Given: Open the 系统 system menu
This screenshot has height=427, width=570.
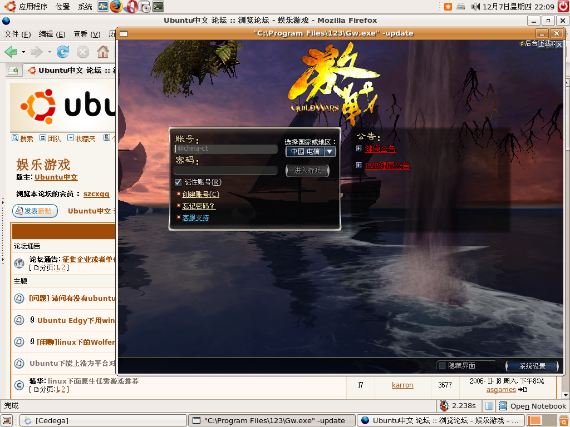Looking at the screenshot, I should tap(85, 7).
